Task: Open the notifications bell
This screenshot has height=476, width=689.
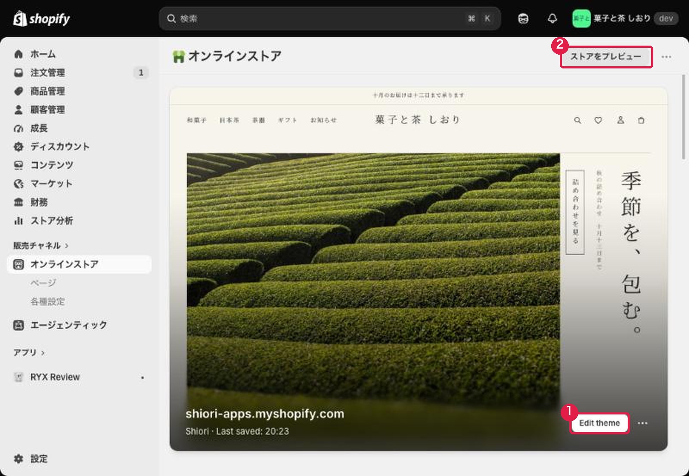Action: pyautogui.click(x=552, y=19)
